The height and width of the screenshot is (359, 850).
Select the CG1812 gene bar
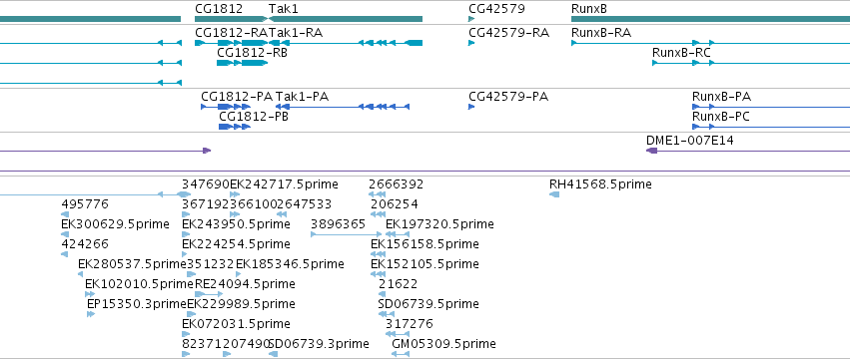[x=232, y=19]
